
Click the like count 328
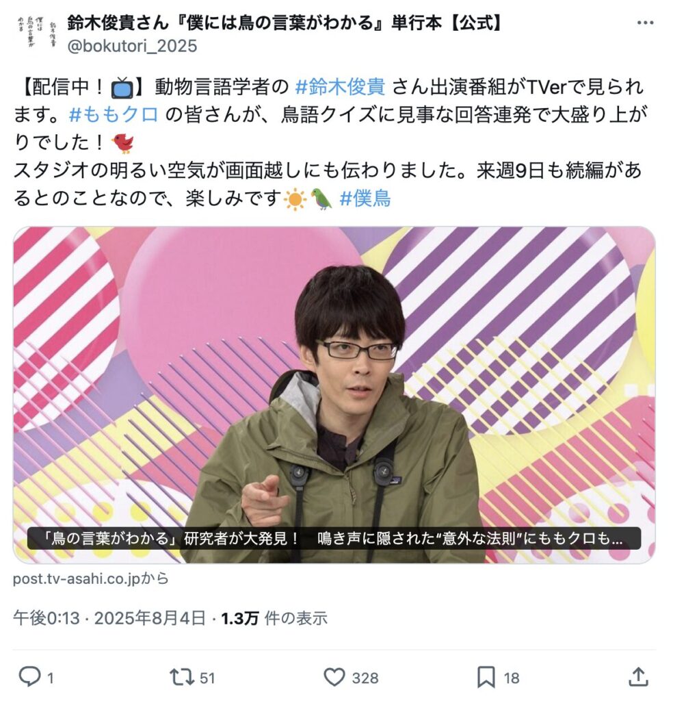pos(365,678)
